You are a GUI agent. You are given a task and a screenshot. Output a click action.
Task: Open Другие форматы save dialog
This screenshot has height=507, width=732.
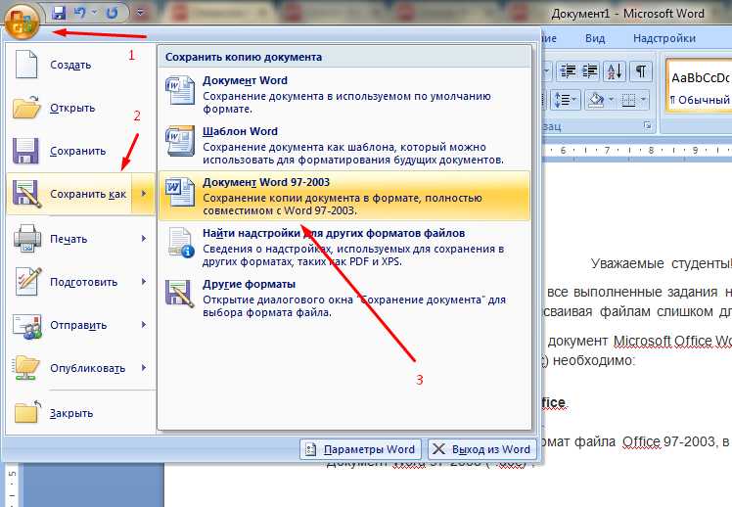coord(344,298)
